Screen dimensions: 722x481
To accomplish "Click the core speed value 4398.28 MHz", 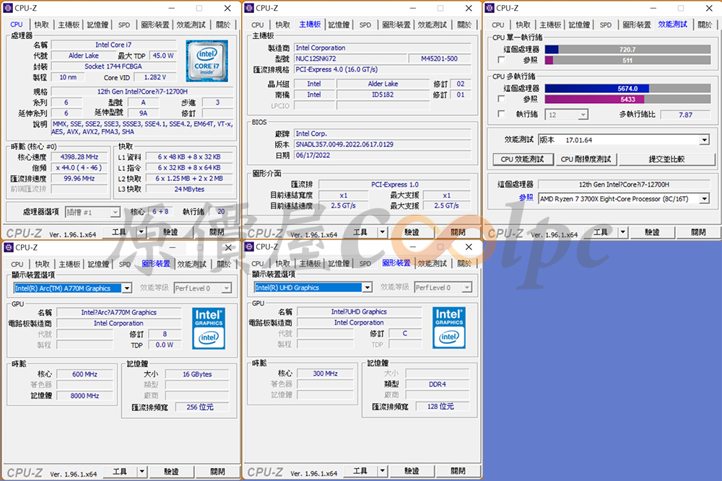I will [79, 157].
